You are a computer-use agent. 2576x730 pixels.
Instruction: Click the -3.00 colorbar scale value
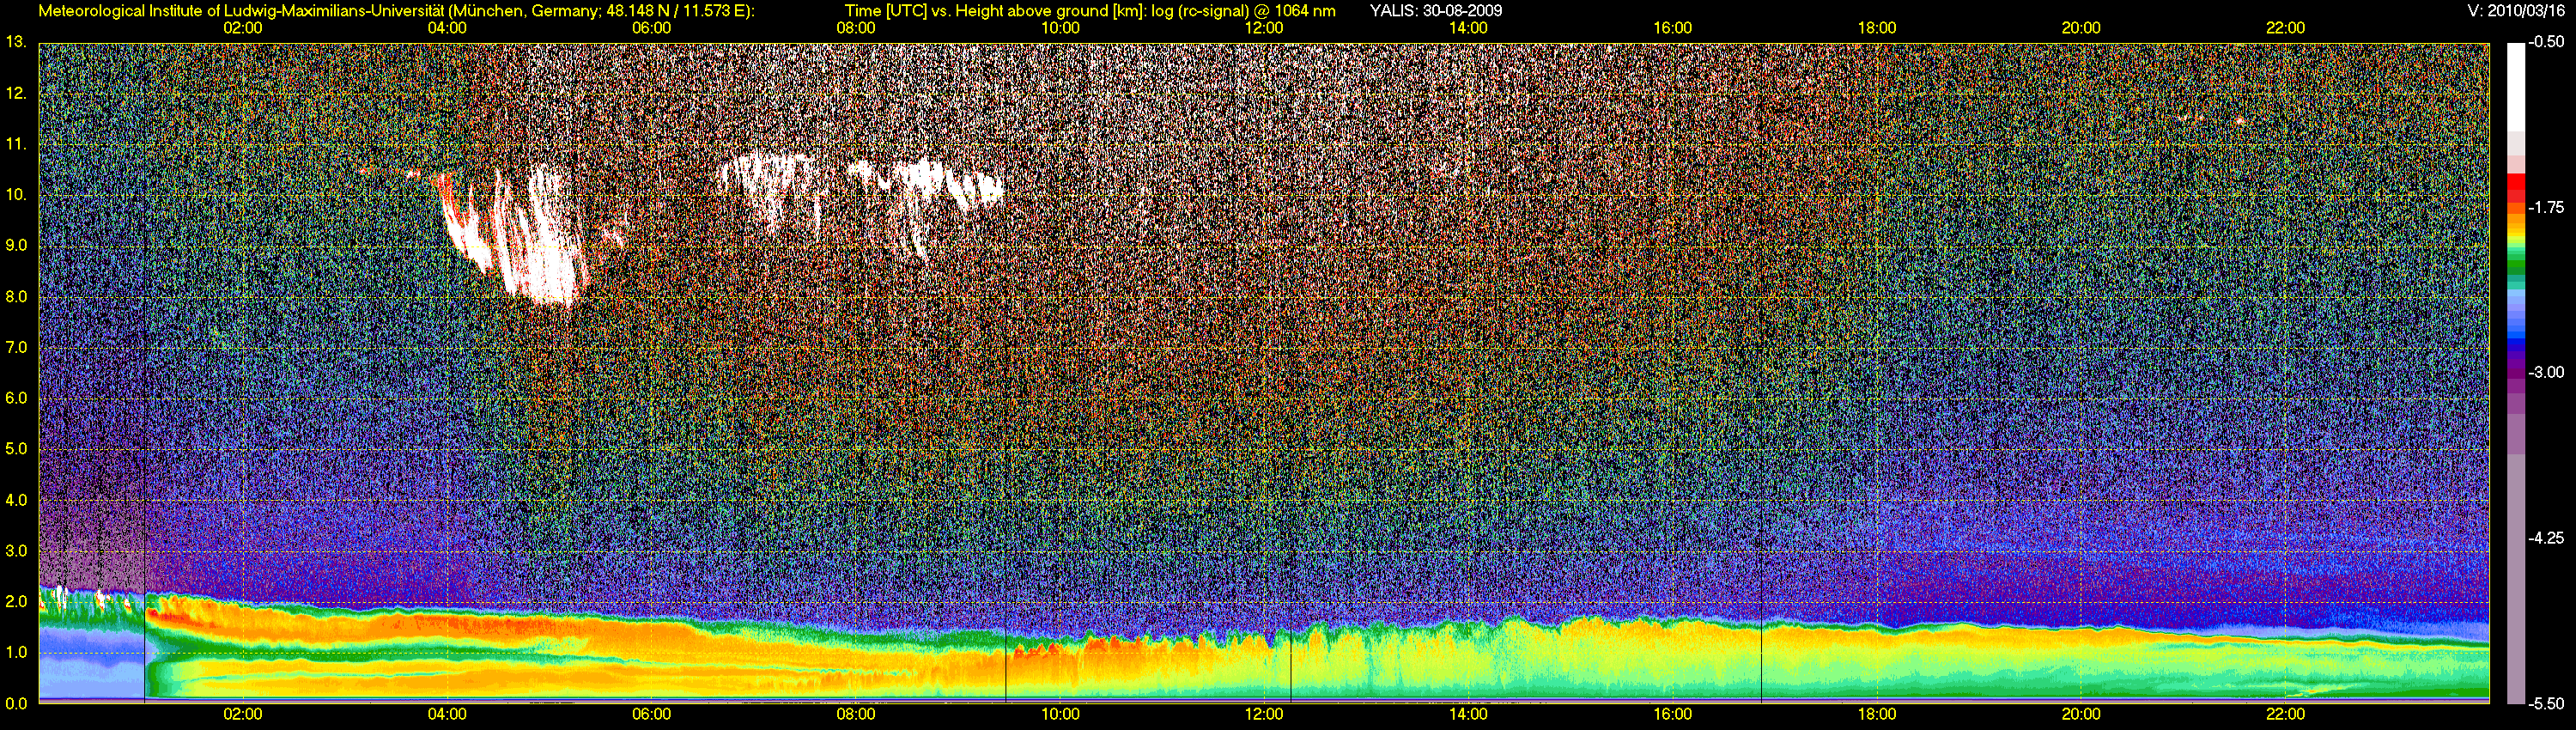2548,372
